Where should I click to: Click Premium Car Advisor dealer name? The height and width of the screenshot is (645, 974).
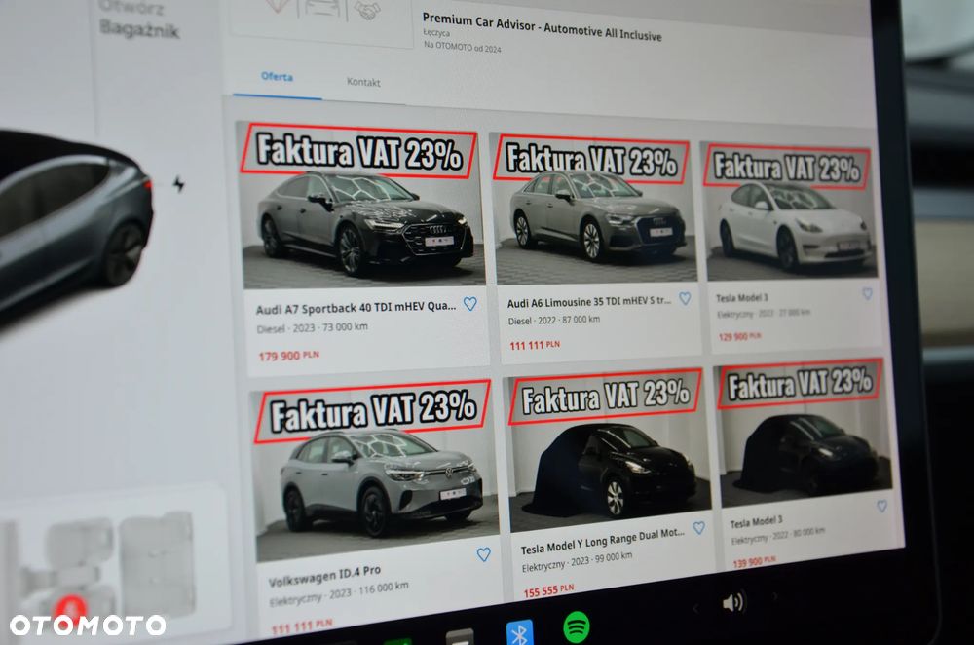point(542,27)
